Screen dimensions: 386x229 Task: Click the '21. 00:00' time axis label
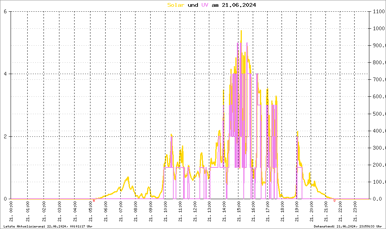[11, 211]
